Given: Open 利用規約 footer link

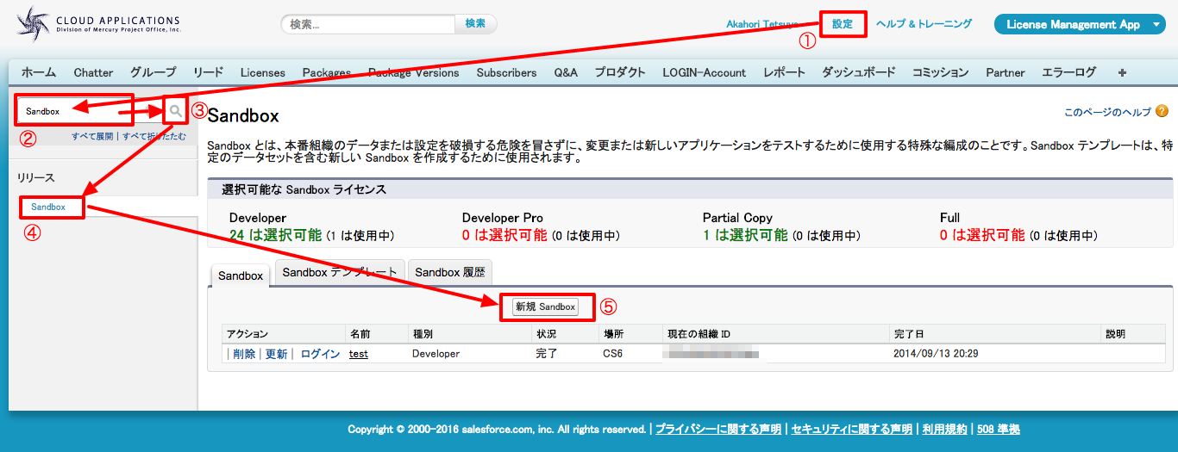Looking at the screenshot, I should 944,429.
